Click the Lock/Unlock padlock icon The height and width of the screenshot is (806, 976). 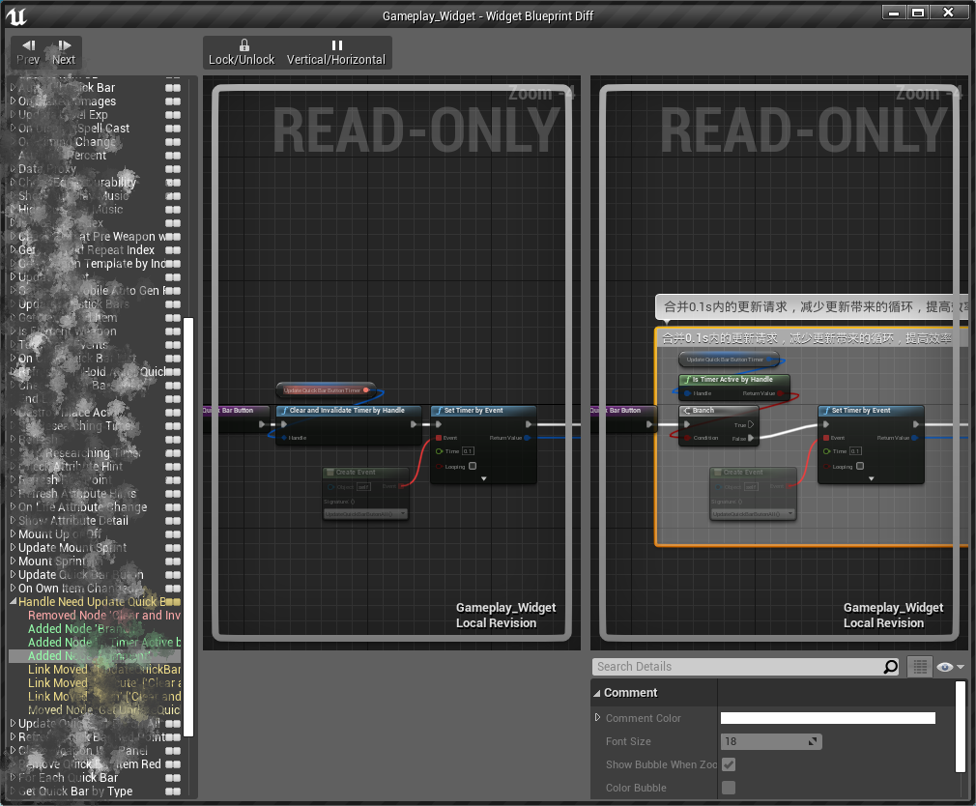click(x=244, y=45)
